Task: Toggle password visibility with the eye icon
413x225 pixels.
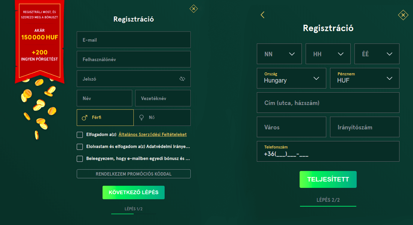Action: coord(182,78)
